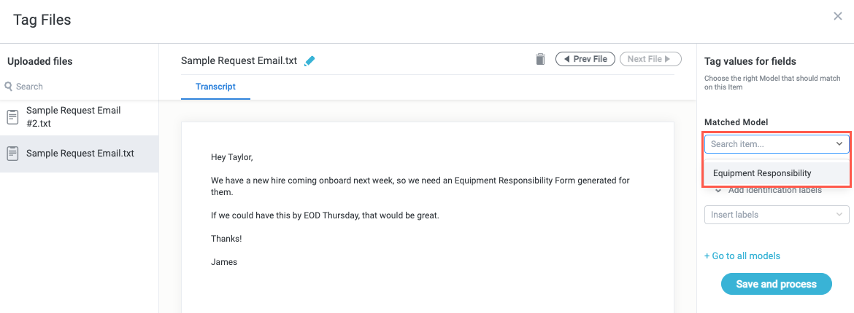Open the Matched Model dropdown arrow
Image resolution: width=854 pixels, height=313 pixels.
(839, 144)
